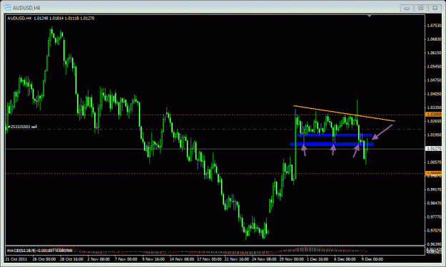446x267 pixels.
Task: Click time axis label 17 Nov 00:00
Action: point(209,259)
